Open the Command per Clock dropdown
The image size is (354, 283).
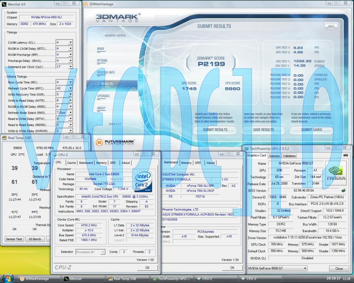[70, 67]
